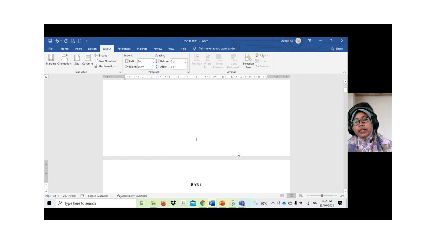Launch the Paragraph settings dialog
Screen dimensions: 436x245
188,72
